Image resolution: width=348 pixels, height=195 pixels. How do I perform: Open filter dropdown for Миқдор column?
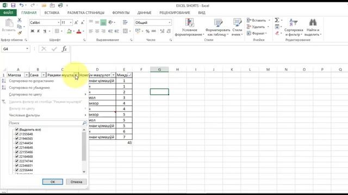point(130,75)
